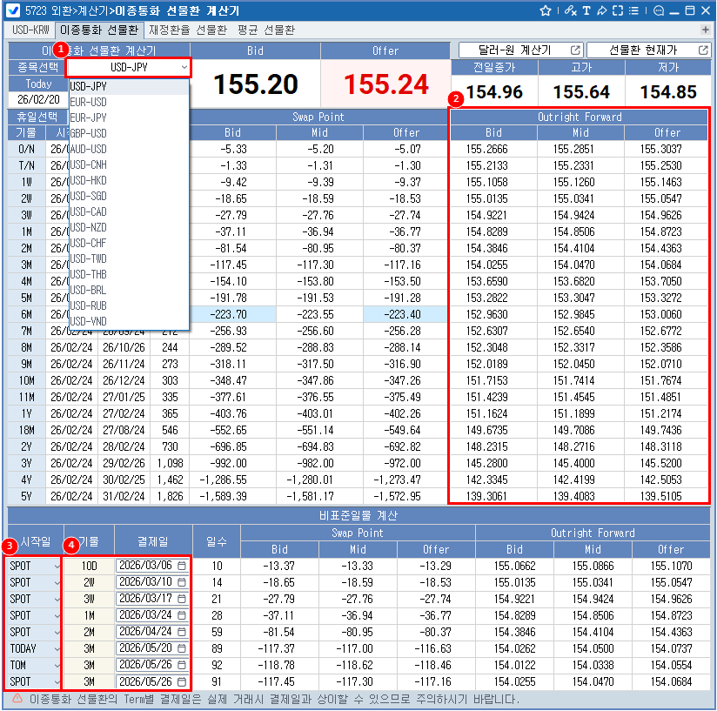Image resolution: width=717 pixels, height=711 pixels.
Task: Open the chat bubble help icon
Action: [x=658, y=11]
